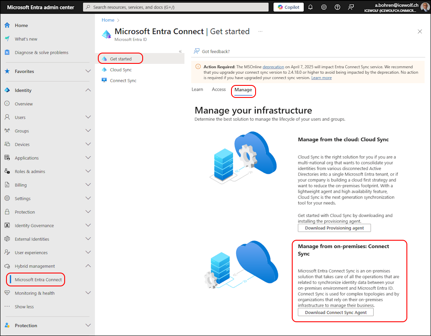The width and height of the screenshot is (431, 336).
Task: Follow the deprecation link in banner
Action: (273, 67)
